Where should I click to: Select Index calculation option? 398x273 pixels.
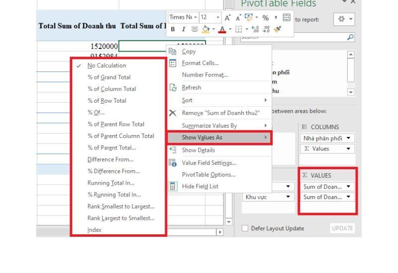(x=118, y=230)
